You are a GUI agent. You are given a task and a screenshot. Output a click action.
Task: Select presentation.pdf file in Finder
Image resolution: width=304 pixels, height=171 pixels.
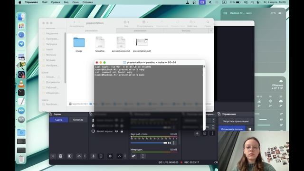142,42
